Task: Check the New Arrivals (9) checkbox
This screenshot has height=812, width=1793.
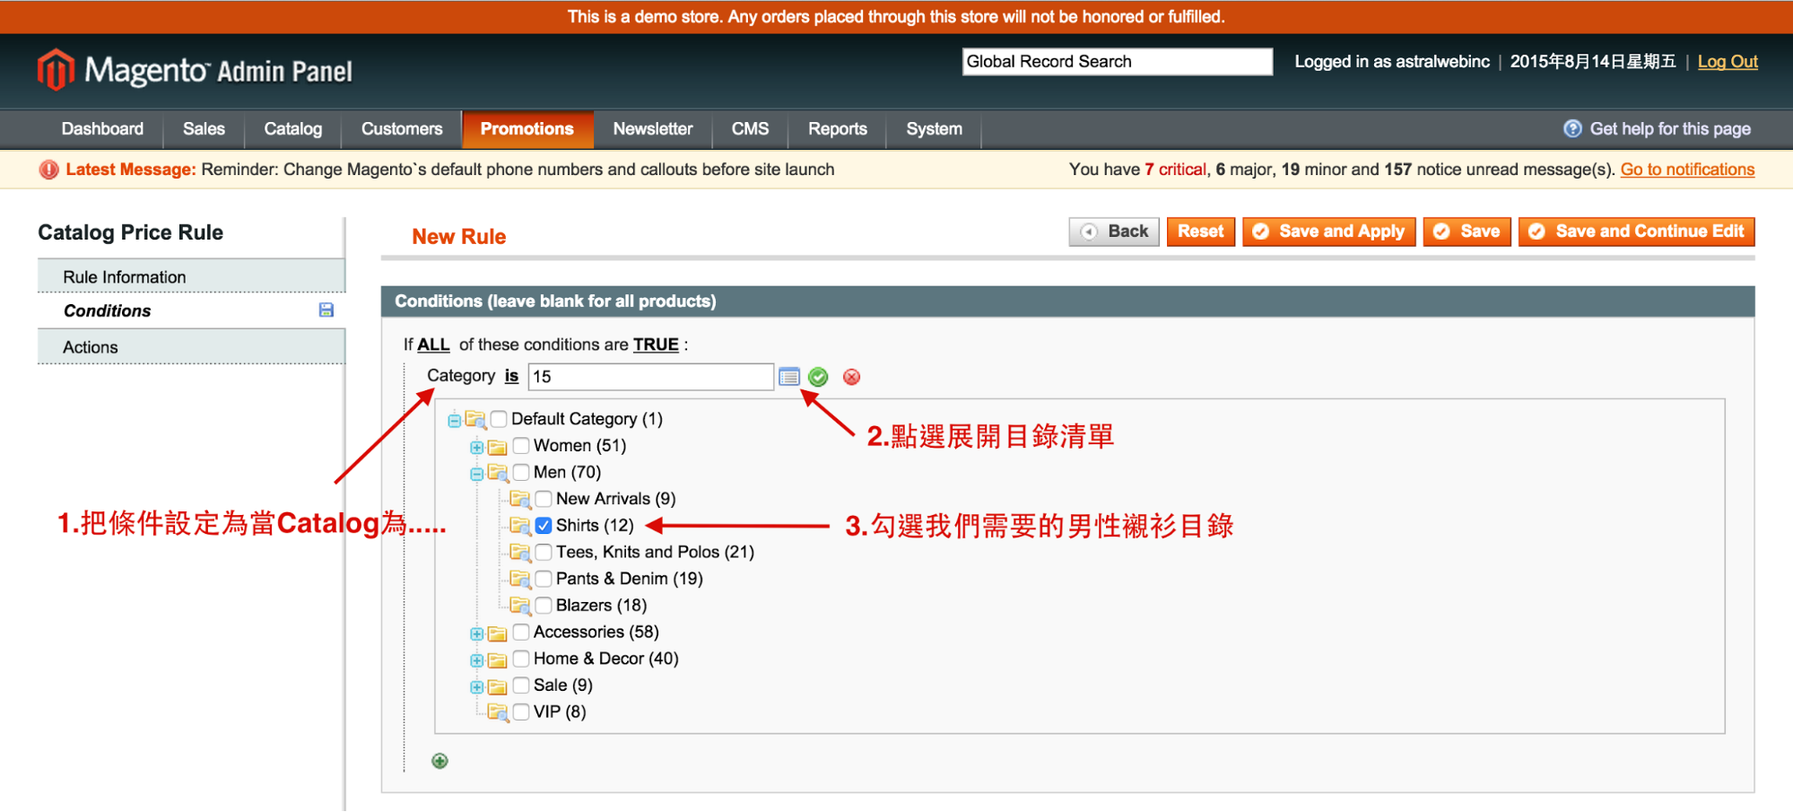Action: click(x=544, y=499)
